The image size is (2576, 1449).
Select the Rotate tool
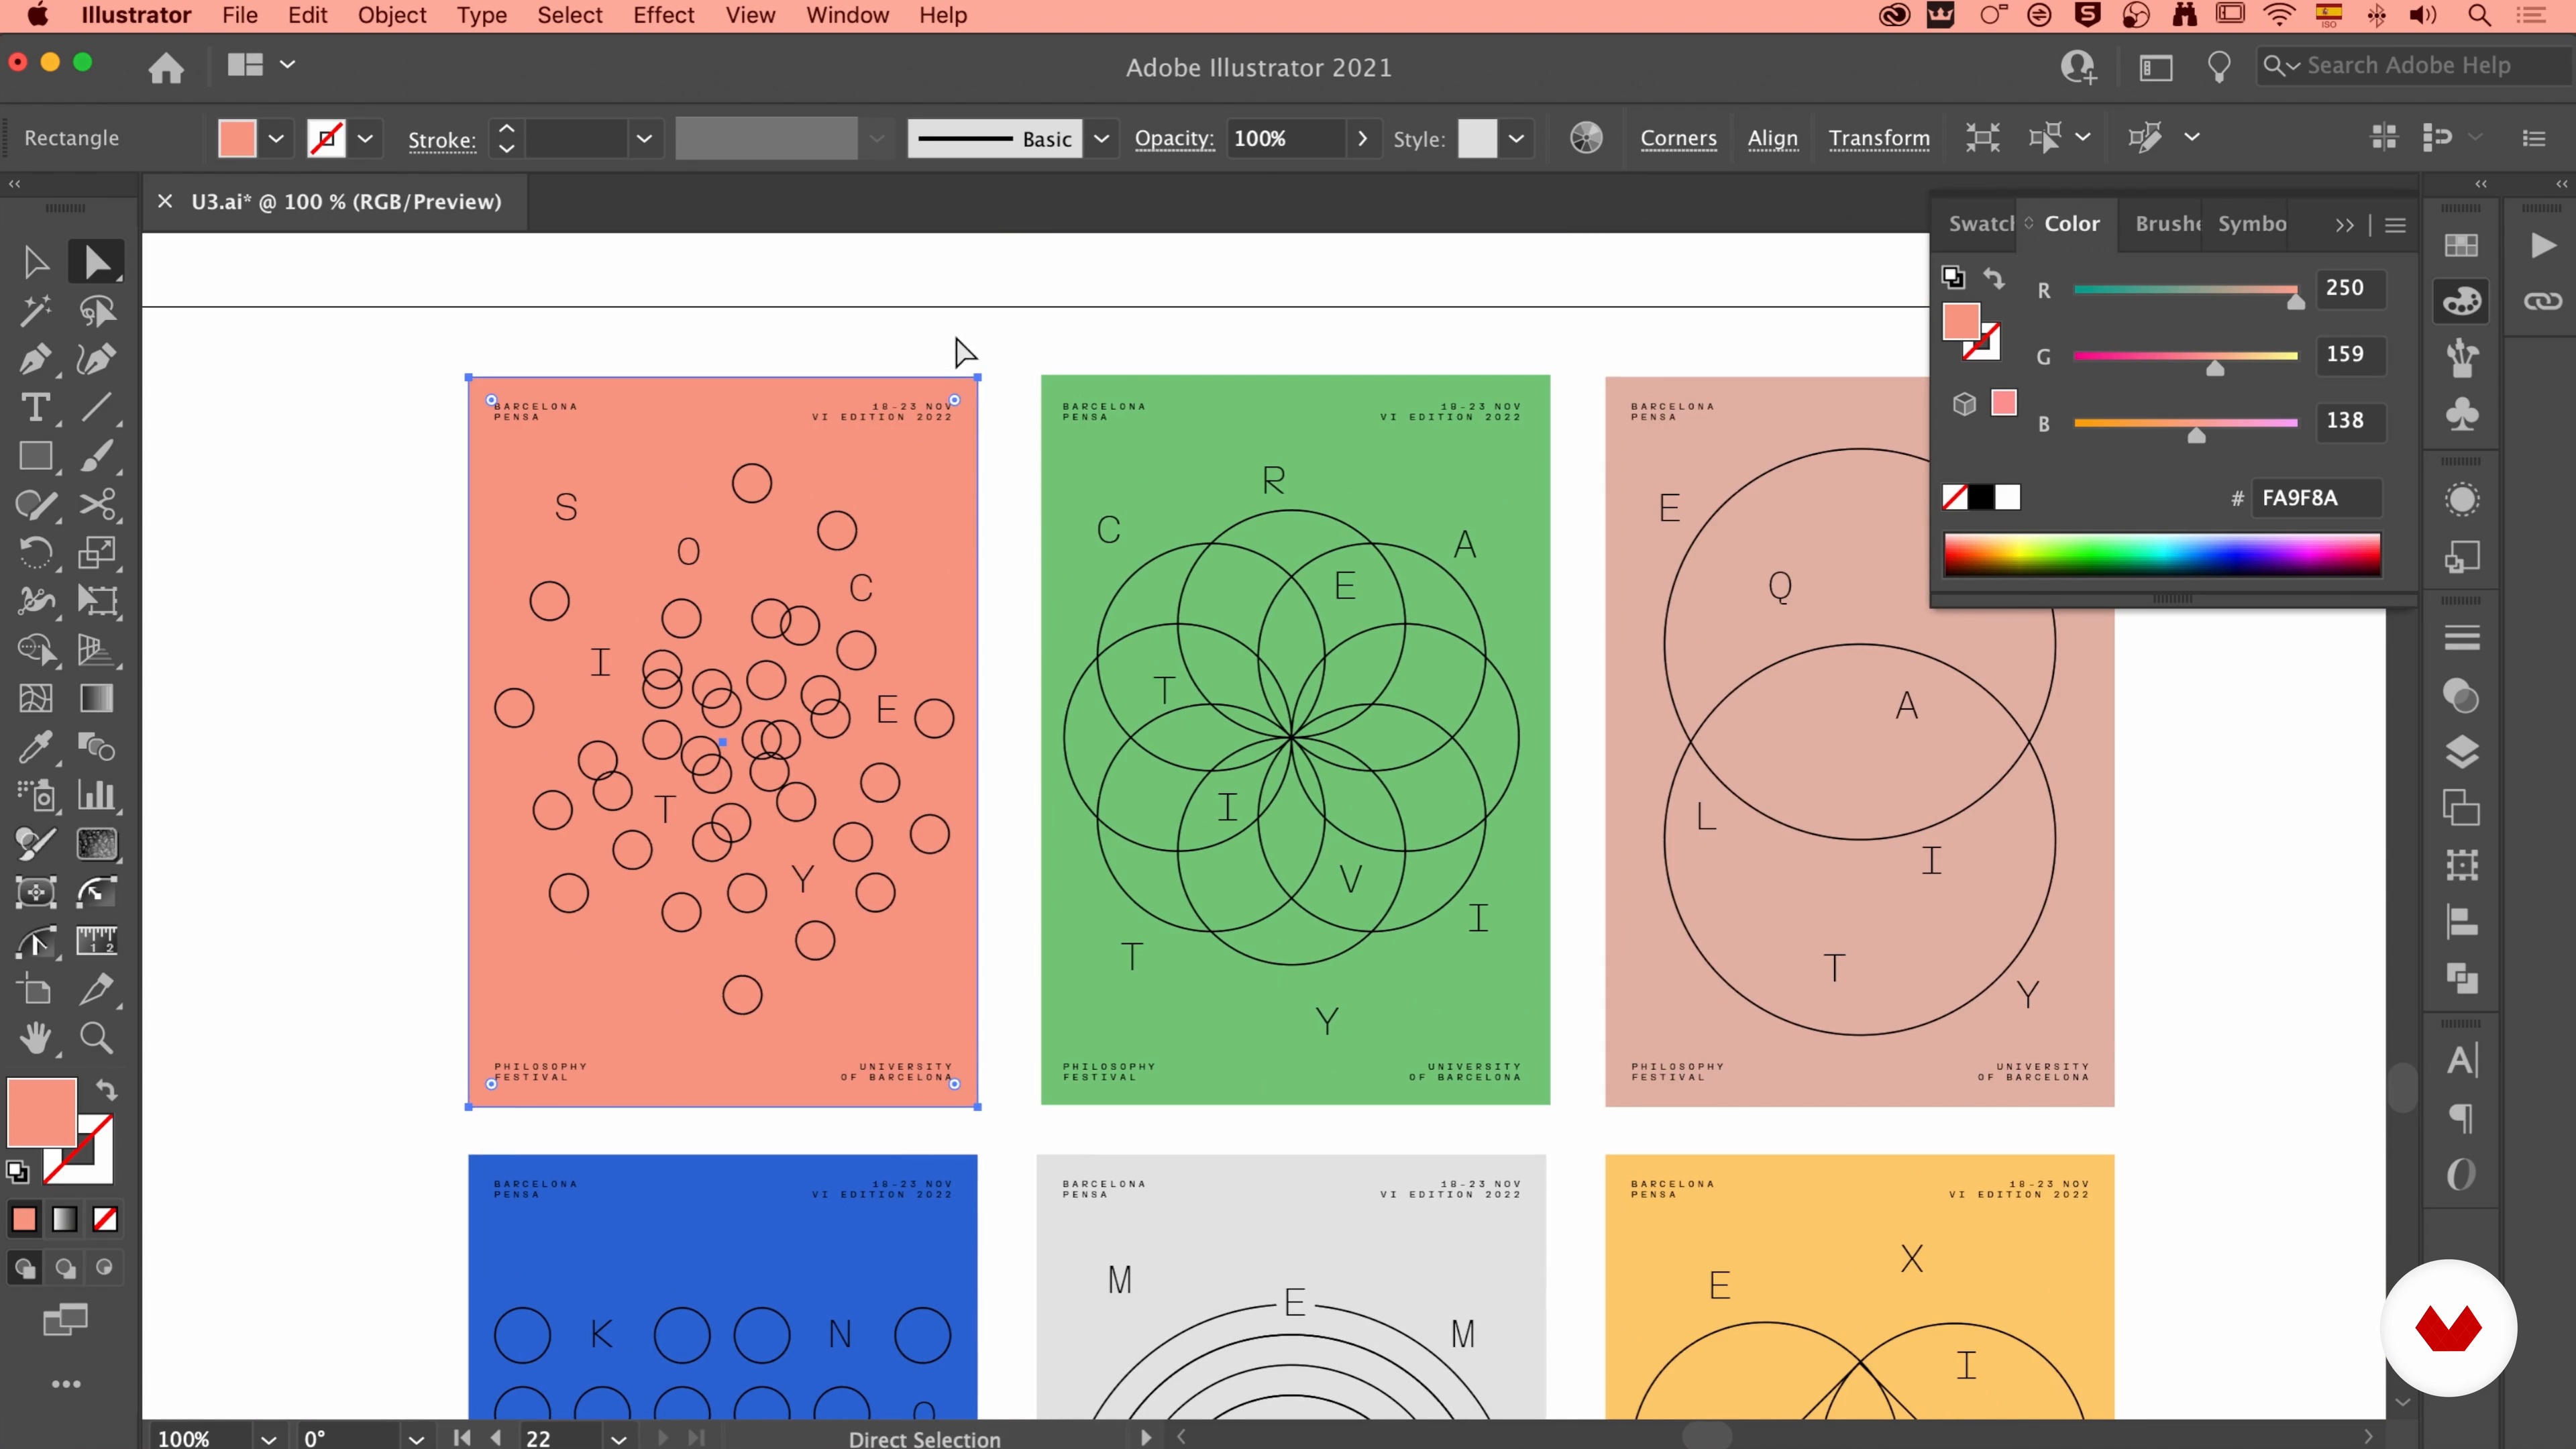pyautogui.click(x=36, y=553)
